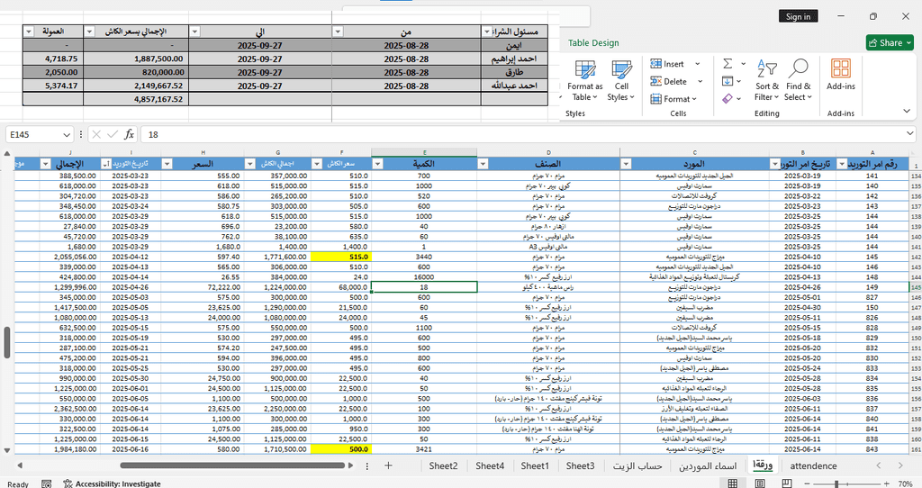Expand the Name Box dropdown arrow
This screenshot has width=922, height=488.
[67, 134]
